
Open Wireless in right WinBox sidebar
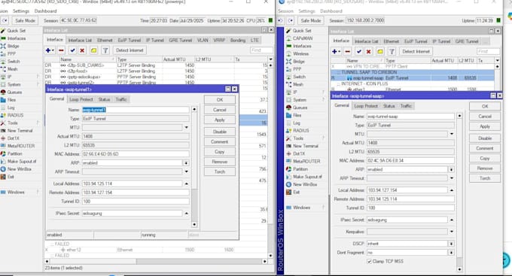[300, 53]
